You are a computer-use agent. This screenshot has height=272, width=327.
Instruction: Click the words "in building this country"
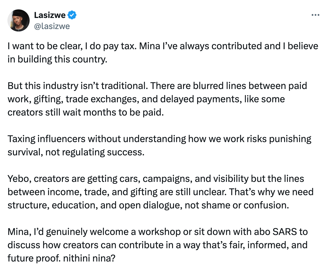[x=57, y=59]
